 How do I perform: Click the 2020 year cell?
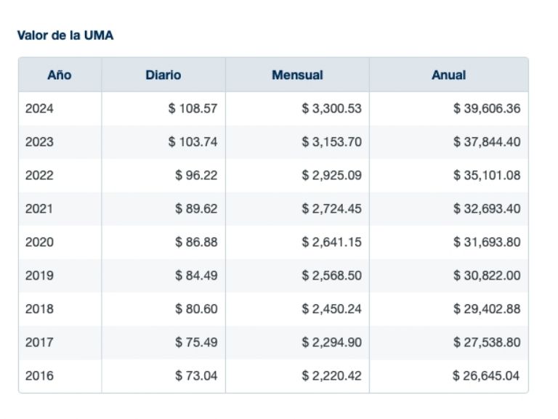[x=39, y=243]
